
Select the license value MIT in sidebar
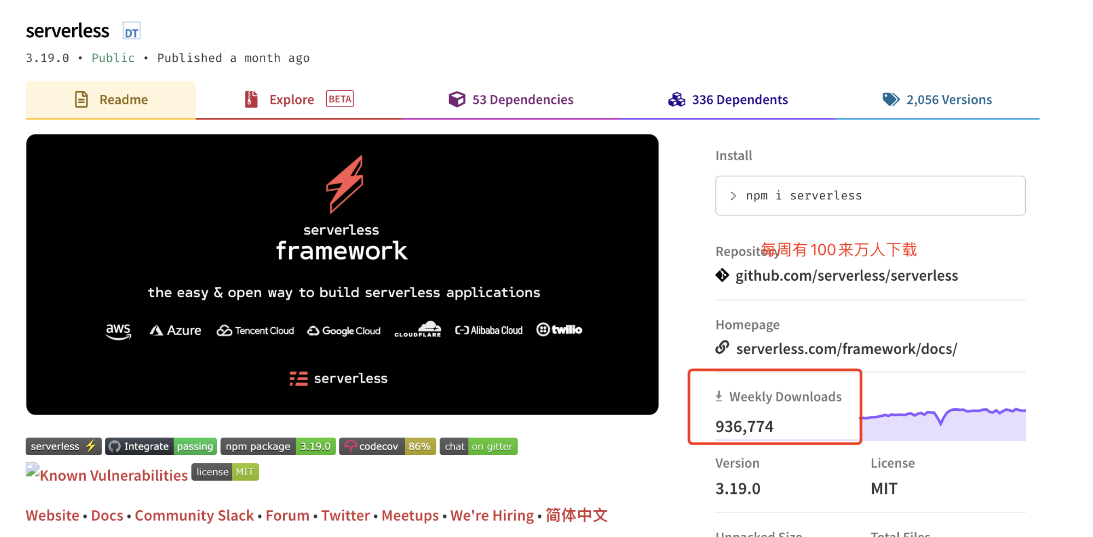pyautogui.click(x=884, y=488)
